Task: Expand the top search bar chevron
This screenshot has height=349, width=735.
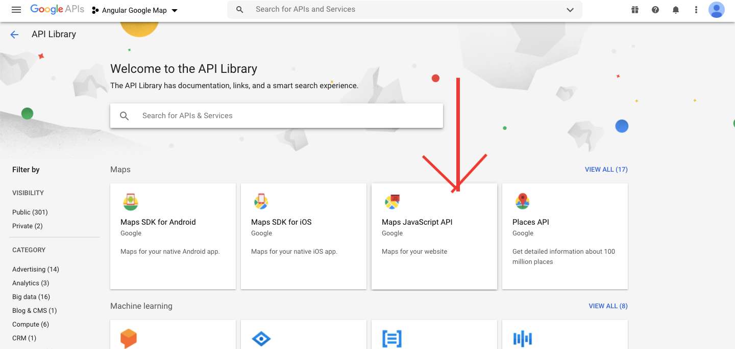Action: click(x=570, y=10)
